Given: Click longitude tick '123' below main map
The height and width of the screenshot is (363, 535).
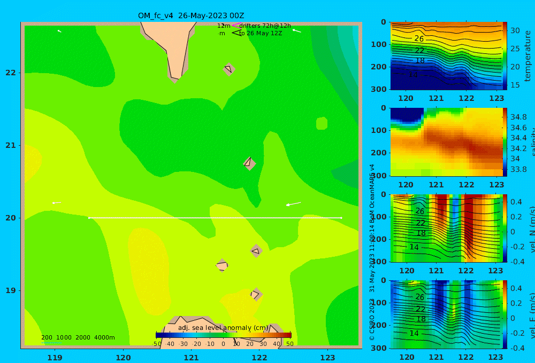Looking at the screenshot, I should (x=328, y=358).
